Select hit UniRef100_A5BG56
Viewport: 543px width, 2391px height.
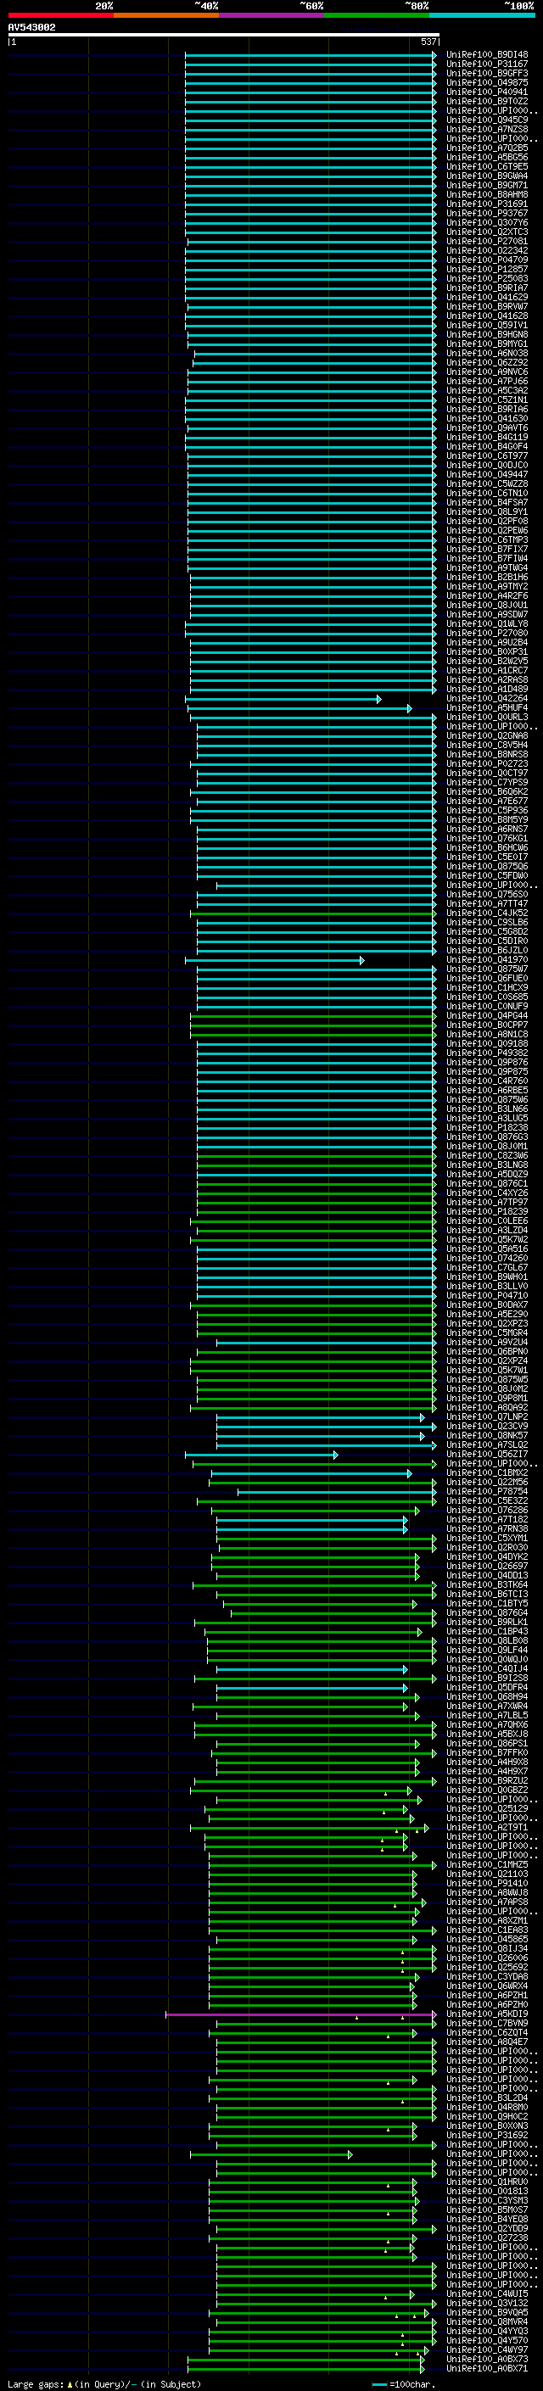coord(486,157)
